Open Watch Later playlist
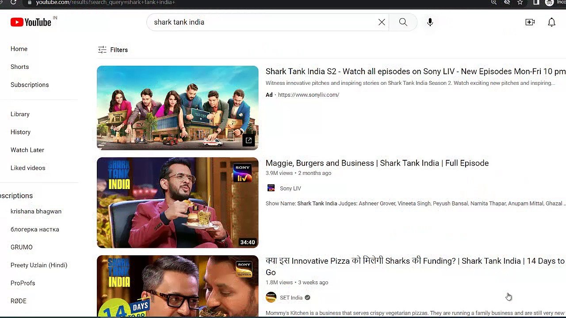 pos(27,150)
